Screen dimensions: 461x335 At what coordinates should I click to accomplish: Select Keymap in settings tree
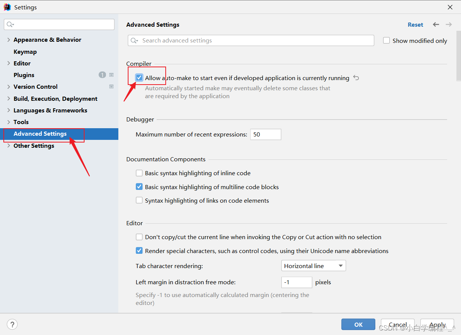pyautogui.click(x=25, y=52)
